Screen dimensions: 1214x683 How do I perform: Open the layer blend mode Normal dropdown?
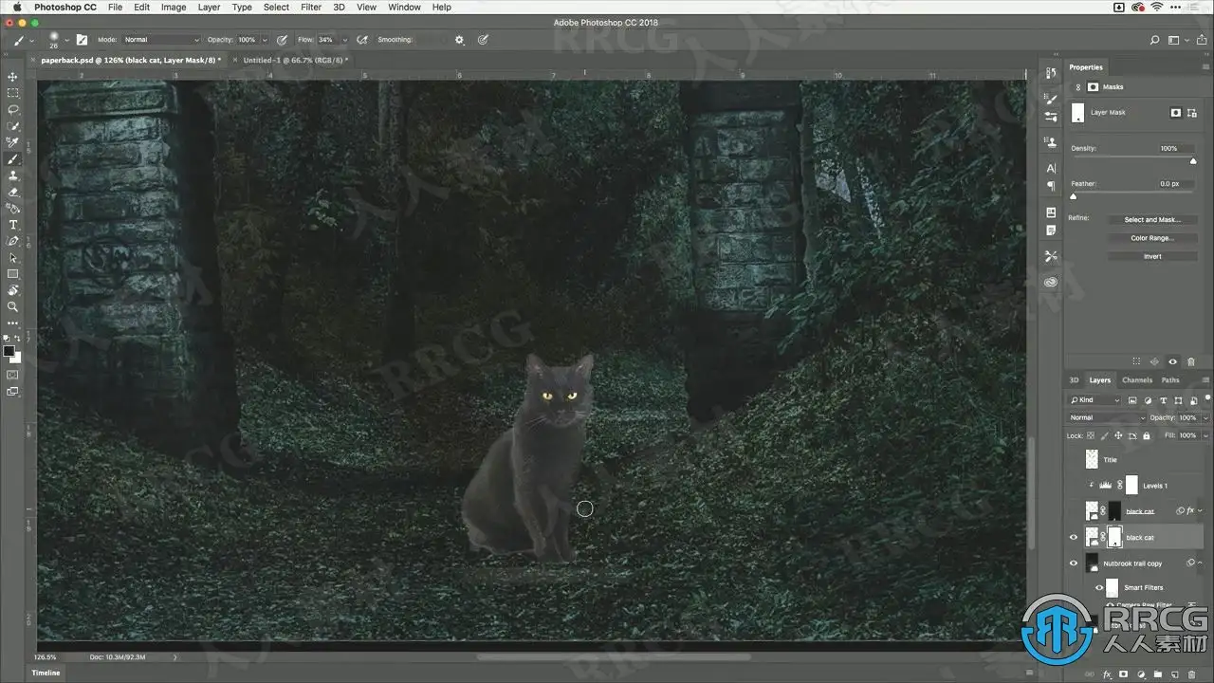point(1106,417)
